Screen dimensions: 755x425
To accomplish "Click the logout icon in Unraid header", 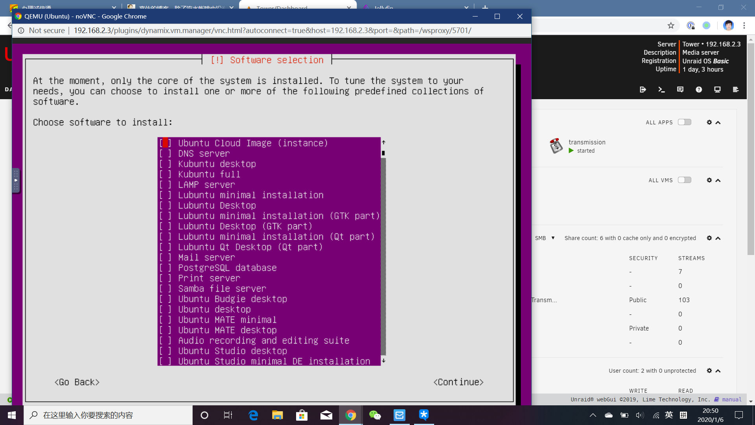I will point(643,89).
